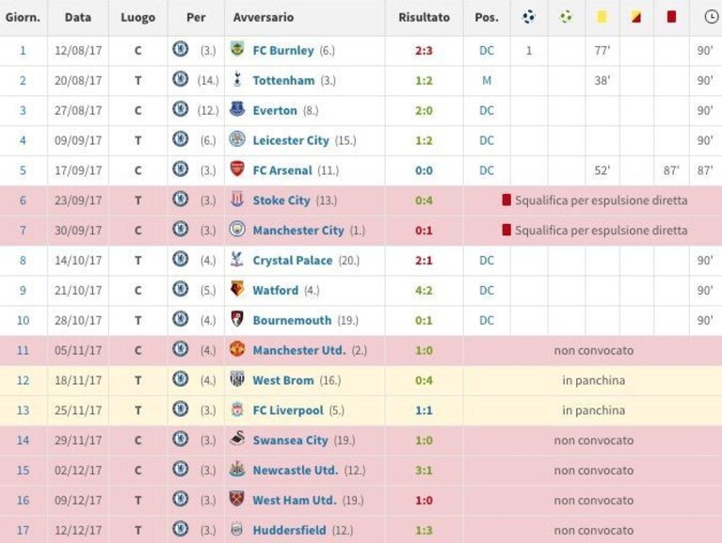722x543 pixels.
Task: Click the Avversario column header
Action: click(264, 18)
